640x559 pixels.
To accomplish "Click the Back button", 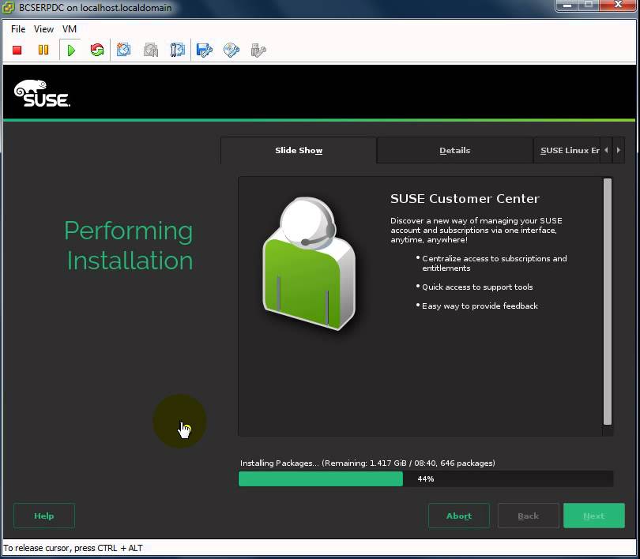I will 528,516.
